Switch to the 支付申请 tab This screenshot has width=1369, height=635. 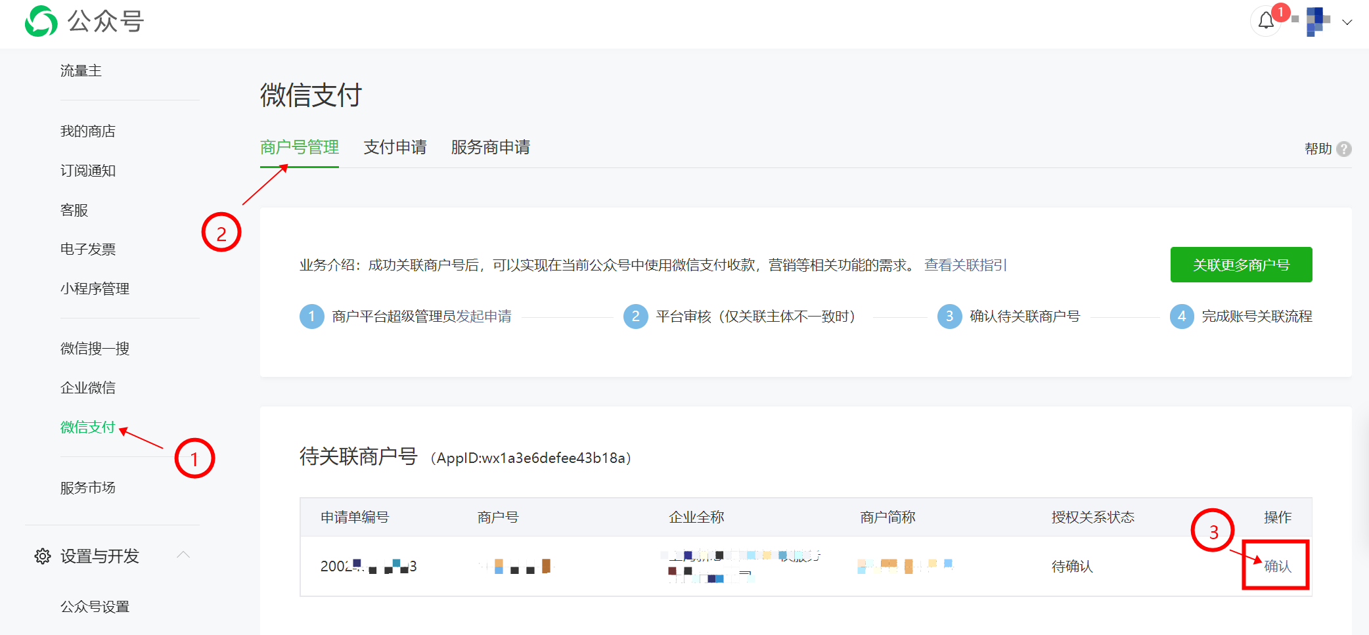(395, 147)
